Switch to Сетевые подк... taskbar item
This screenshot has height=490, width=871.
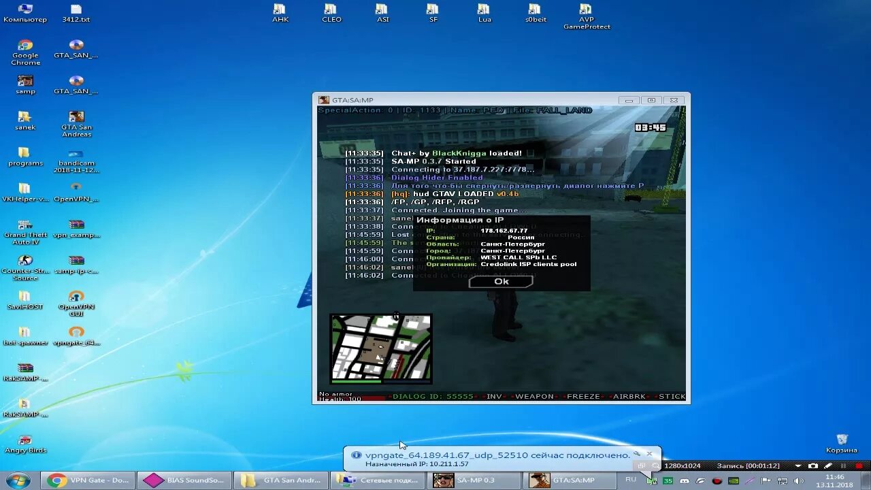pyautogui.click(x=378, y=480)
